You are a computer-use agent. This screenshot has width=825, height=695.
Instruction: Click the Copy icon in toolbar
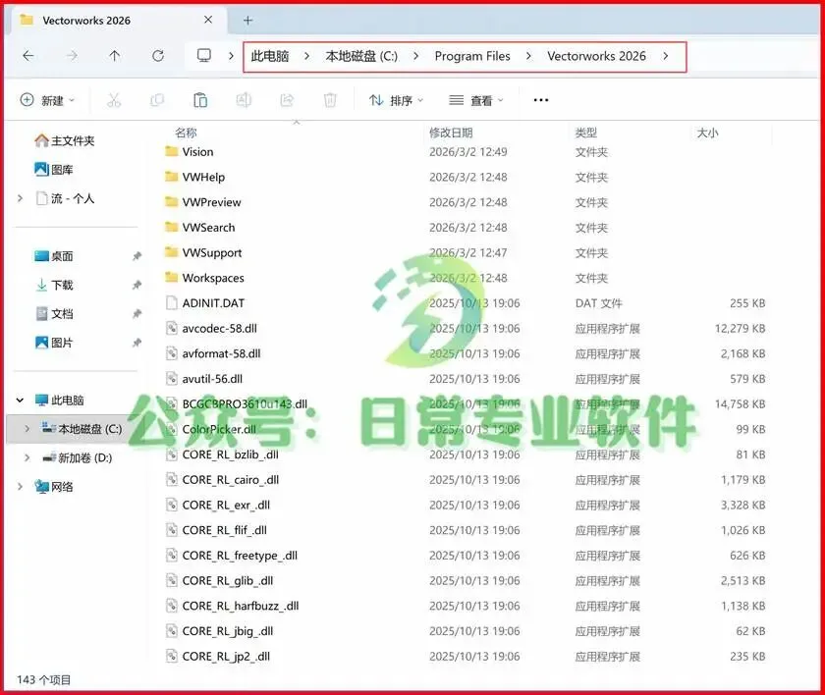(157, 100)
